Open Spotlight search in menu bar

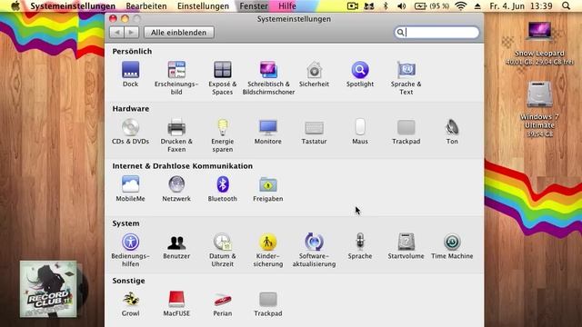566,6
